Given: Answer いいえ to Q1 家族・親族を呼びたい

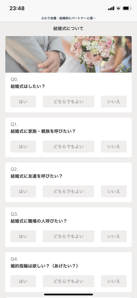Looking at the screenshot, I should pos(114,147).
